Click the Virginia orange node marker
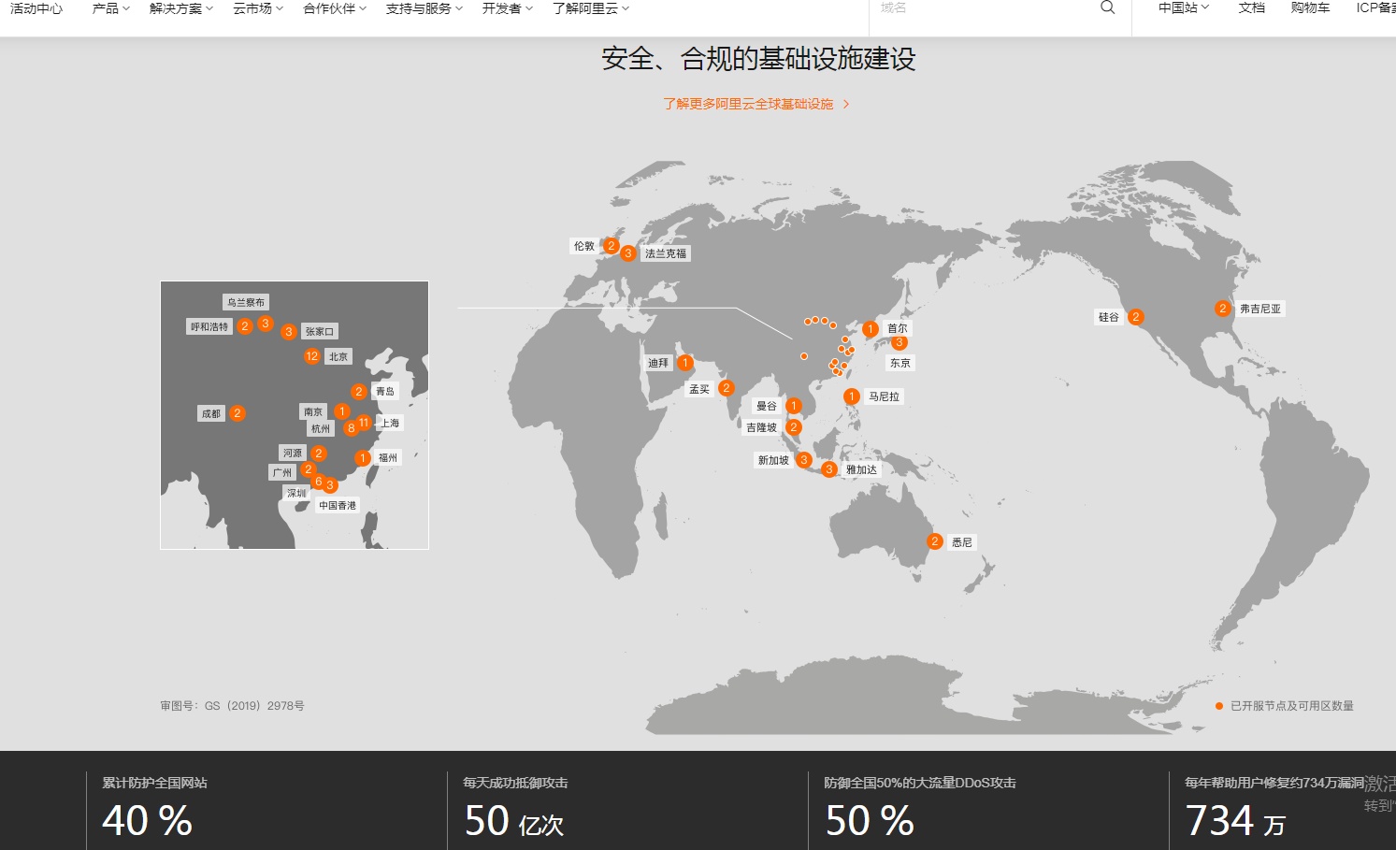1396x850 pixels. pos(1222,309)
